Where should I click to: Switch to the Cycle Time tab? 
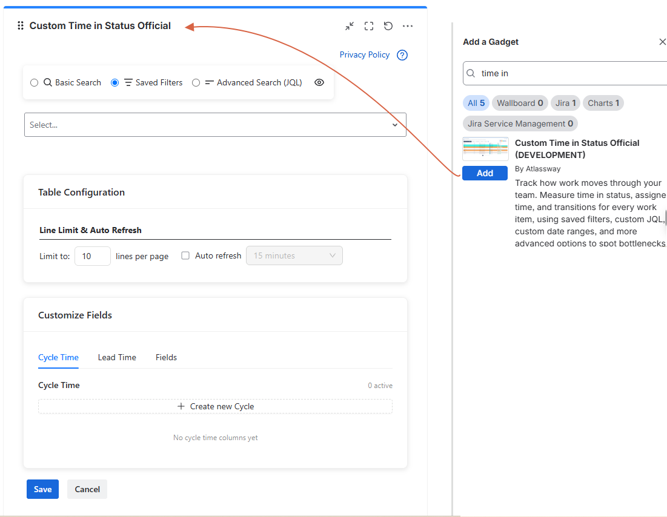(58, 358)
